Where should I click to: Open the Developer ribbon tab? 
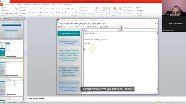[67, 5]
